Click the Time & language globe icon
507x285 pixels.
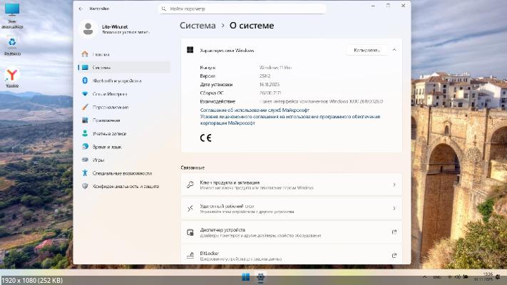86,146
